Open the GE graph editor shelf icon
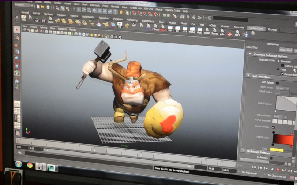The height and width of the screenshot is (185, 297). pos(177,29)
